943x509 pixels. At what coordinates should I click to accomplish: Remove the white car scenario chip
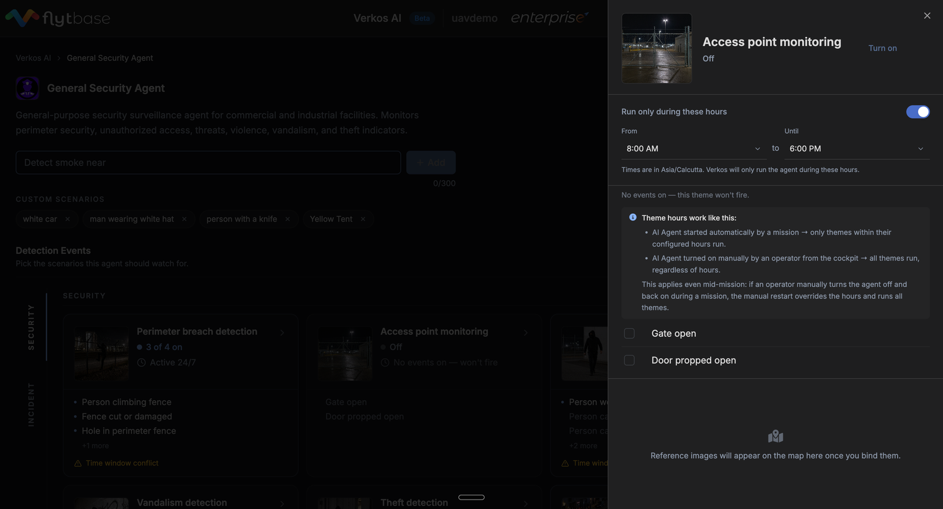pyautogui.click(x=67, y=219)
